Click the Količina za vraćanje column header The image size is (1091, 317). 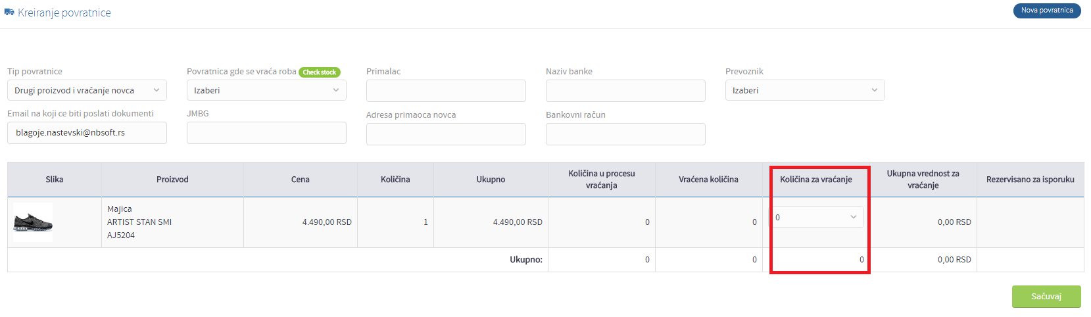click(x=816, y=180)
